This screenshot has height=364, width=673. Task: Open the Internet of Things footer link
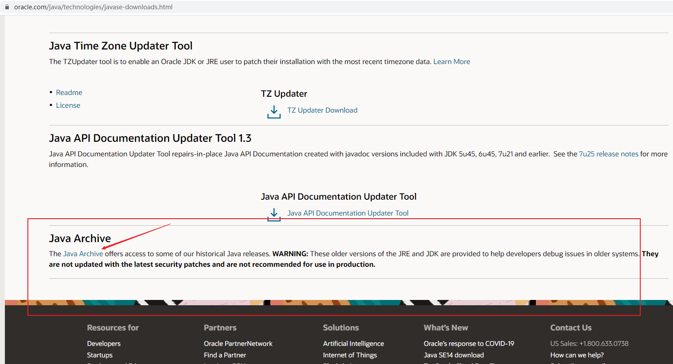click(350, 355)
